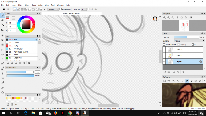Switch to Wendy and abigail.mdp tab

coord(72,13)
